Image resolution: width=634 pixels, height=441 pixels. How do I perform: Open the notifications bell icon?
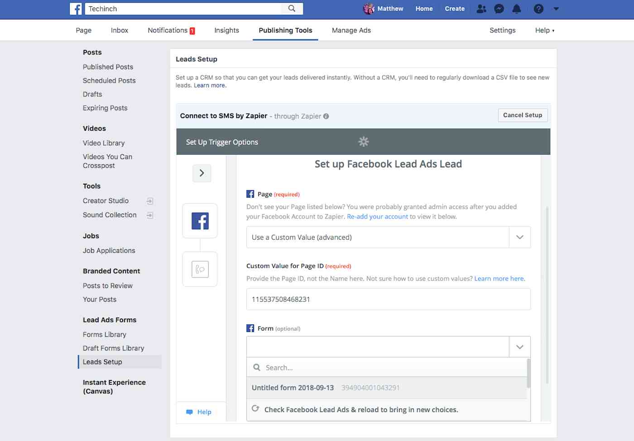[517, 9]
